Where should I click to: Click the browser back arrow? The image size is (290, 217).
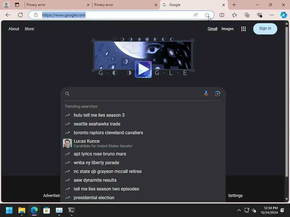8,15
